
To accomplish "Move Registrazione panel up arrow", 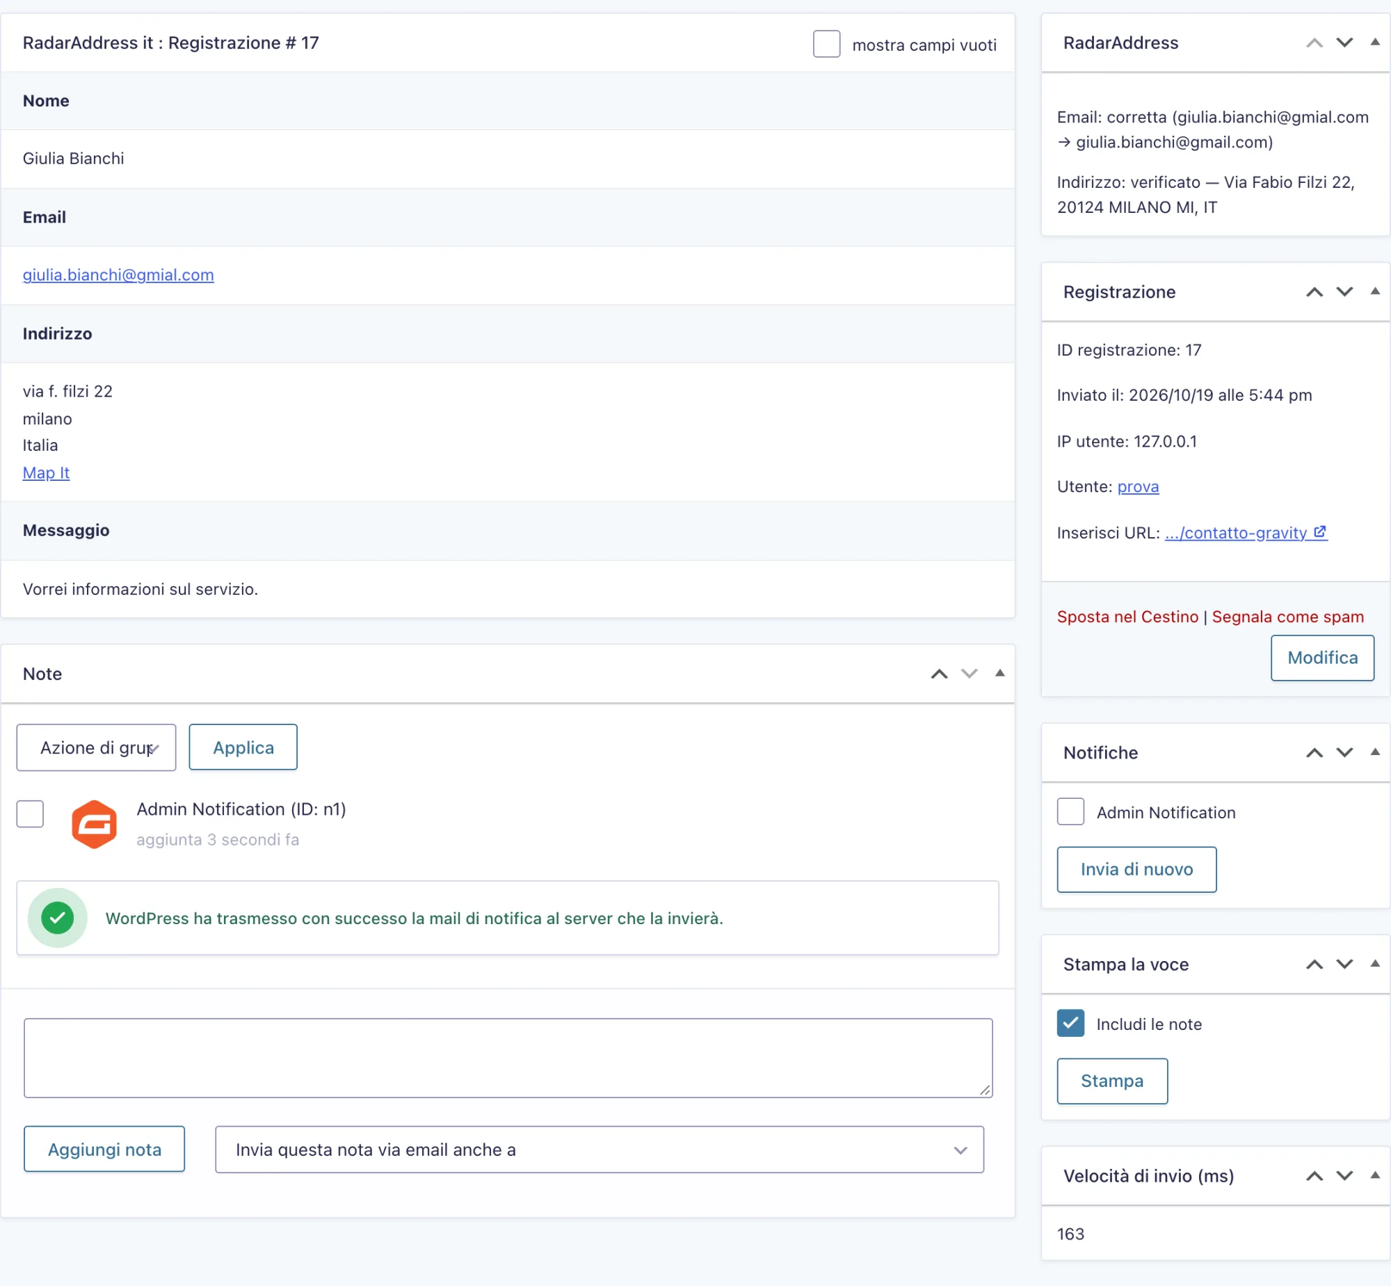I will click(x=1314, y=292).
